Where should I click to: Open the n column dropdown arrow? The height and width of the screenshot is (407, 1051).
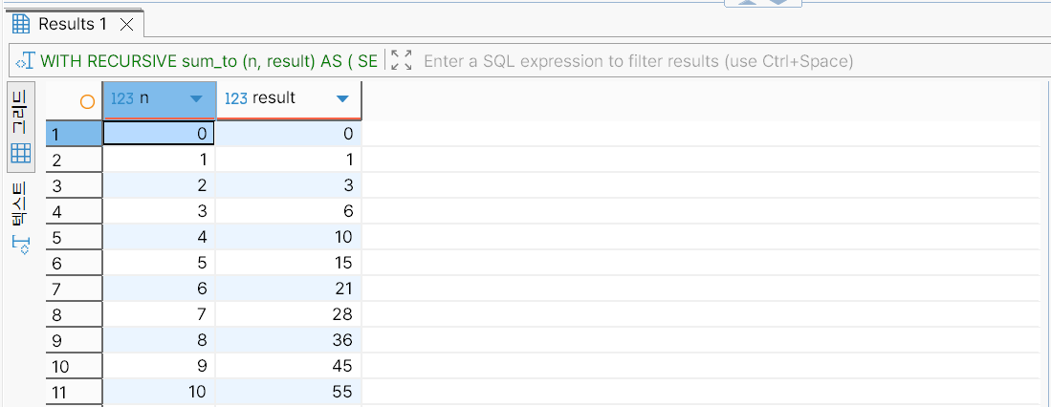coord(196,99)
